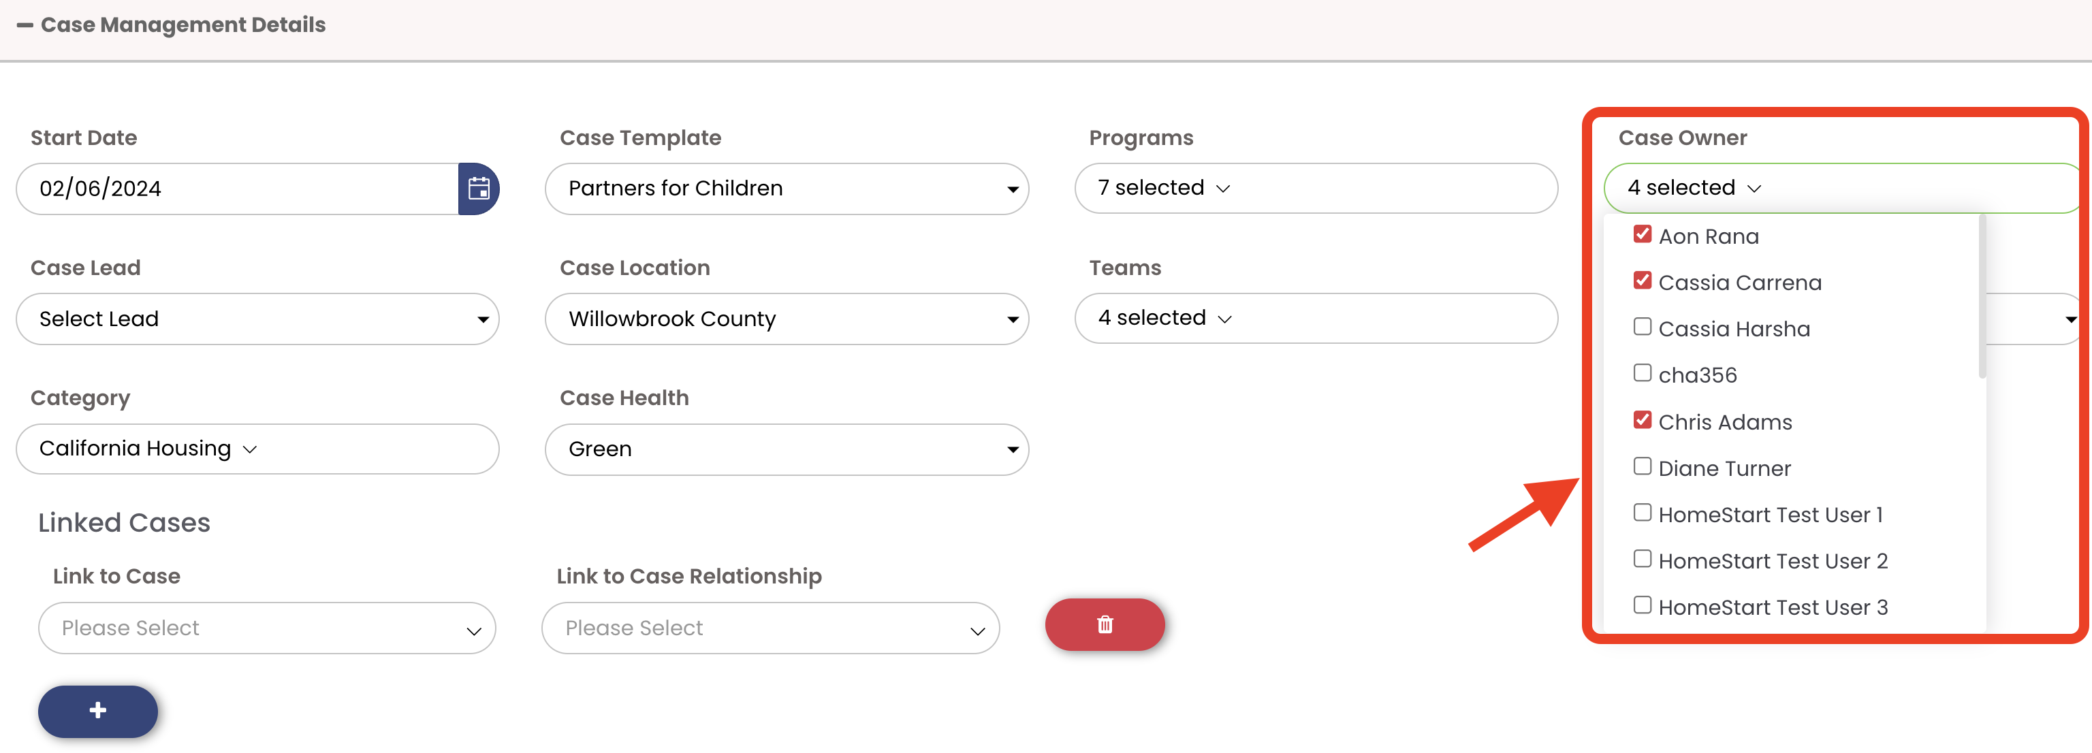The image size is (2092, 753).
Task: Click the red trash delete icon
Action: click(1105, 624)
